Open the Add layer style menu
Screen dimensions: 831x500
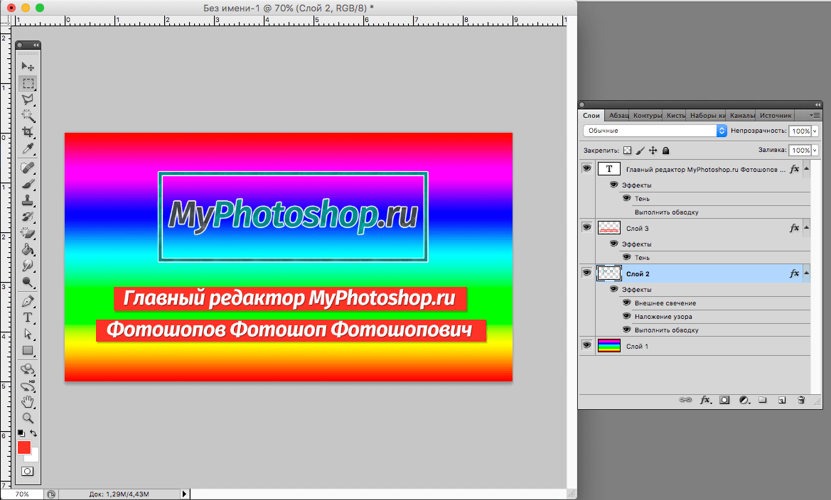point(705,400)
